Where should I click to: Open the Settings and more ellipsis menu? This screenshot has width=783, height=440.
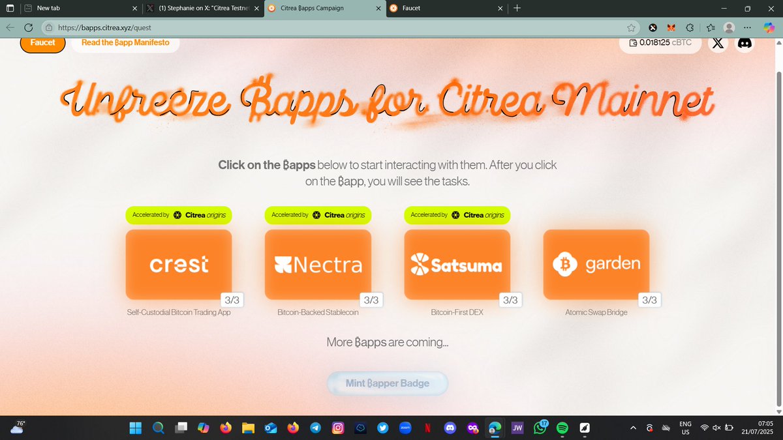(748, 27)
